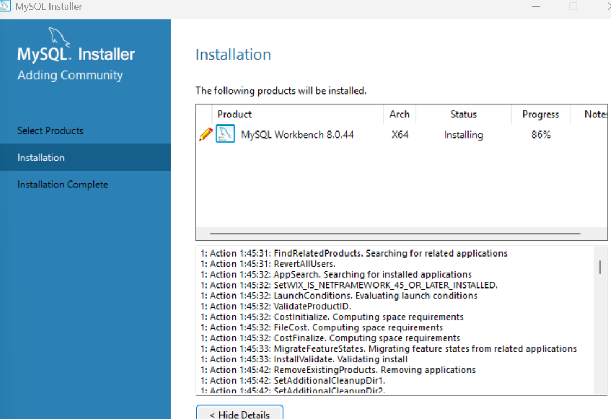Click the Hide Details button
The height and width of the screenshot is (419, 611).
point(240,413)
